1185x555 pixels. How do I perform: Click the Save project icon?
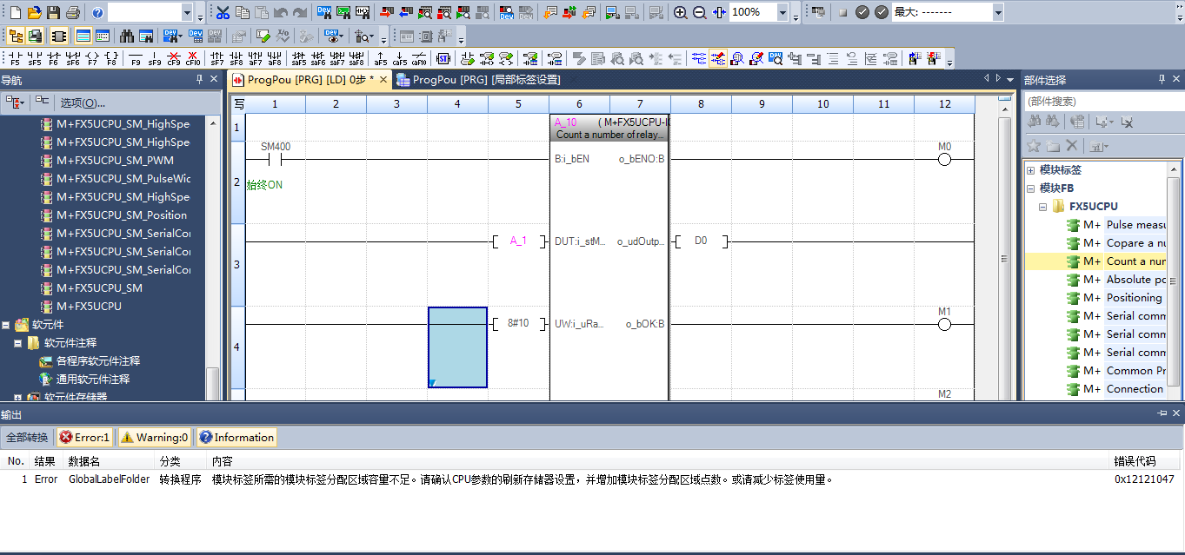coord(53,12)
